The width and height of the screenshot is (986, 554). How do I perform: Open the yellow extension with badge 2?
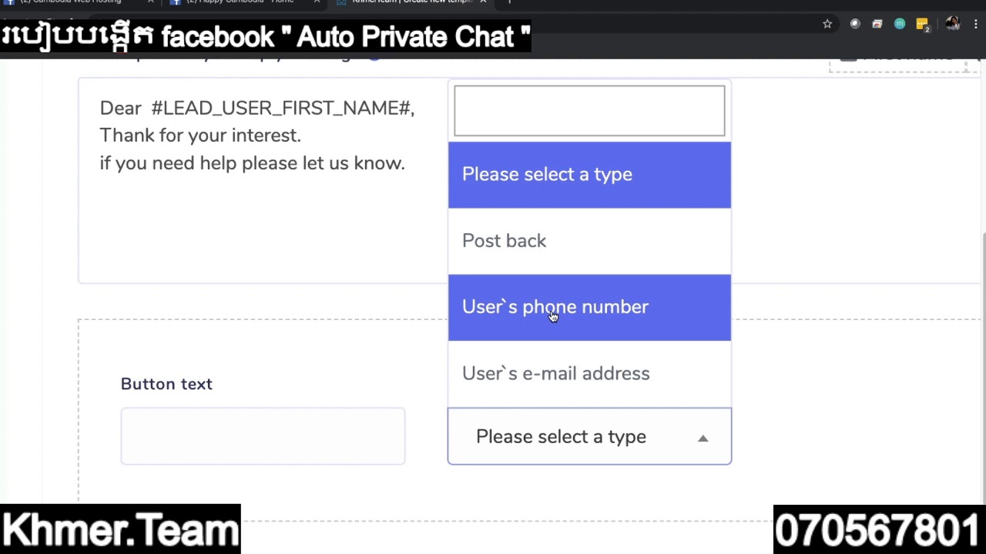(922, 25)
